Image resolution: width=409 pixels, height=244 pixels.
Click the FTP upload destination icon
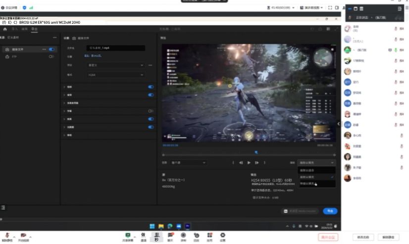[x=7, y=57]
